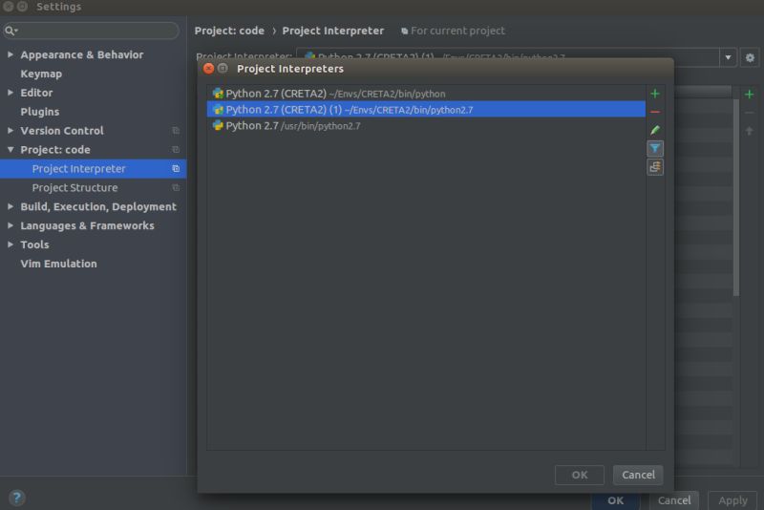Upgrade package with up arrow in Settings

click(750, 131)
